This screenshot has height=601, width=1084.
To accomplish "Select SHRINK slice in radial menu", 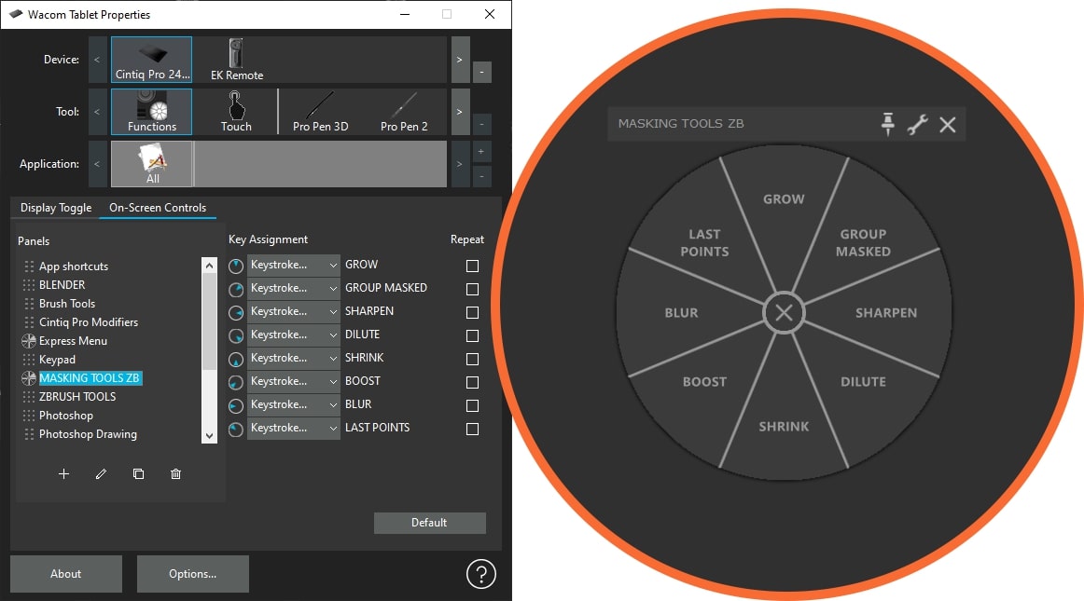I will [x=784, y=426].
